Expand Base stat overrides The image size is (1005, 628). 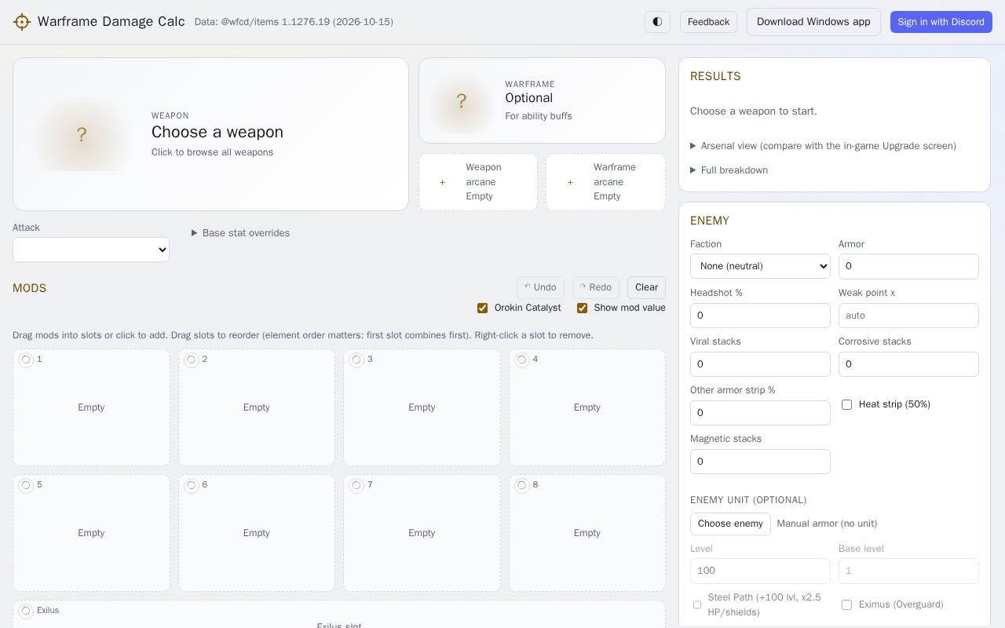click(x=240, y=233)
